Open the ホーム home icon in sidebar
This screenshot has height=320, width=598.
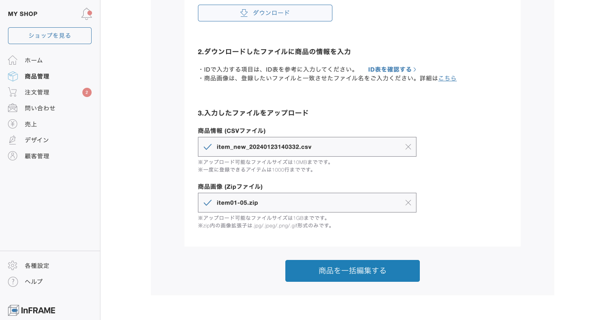coord(13,60)
